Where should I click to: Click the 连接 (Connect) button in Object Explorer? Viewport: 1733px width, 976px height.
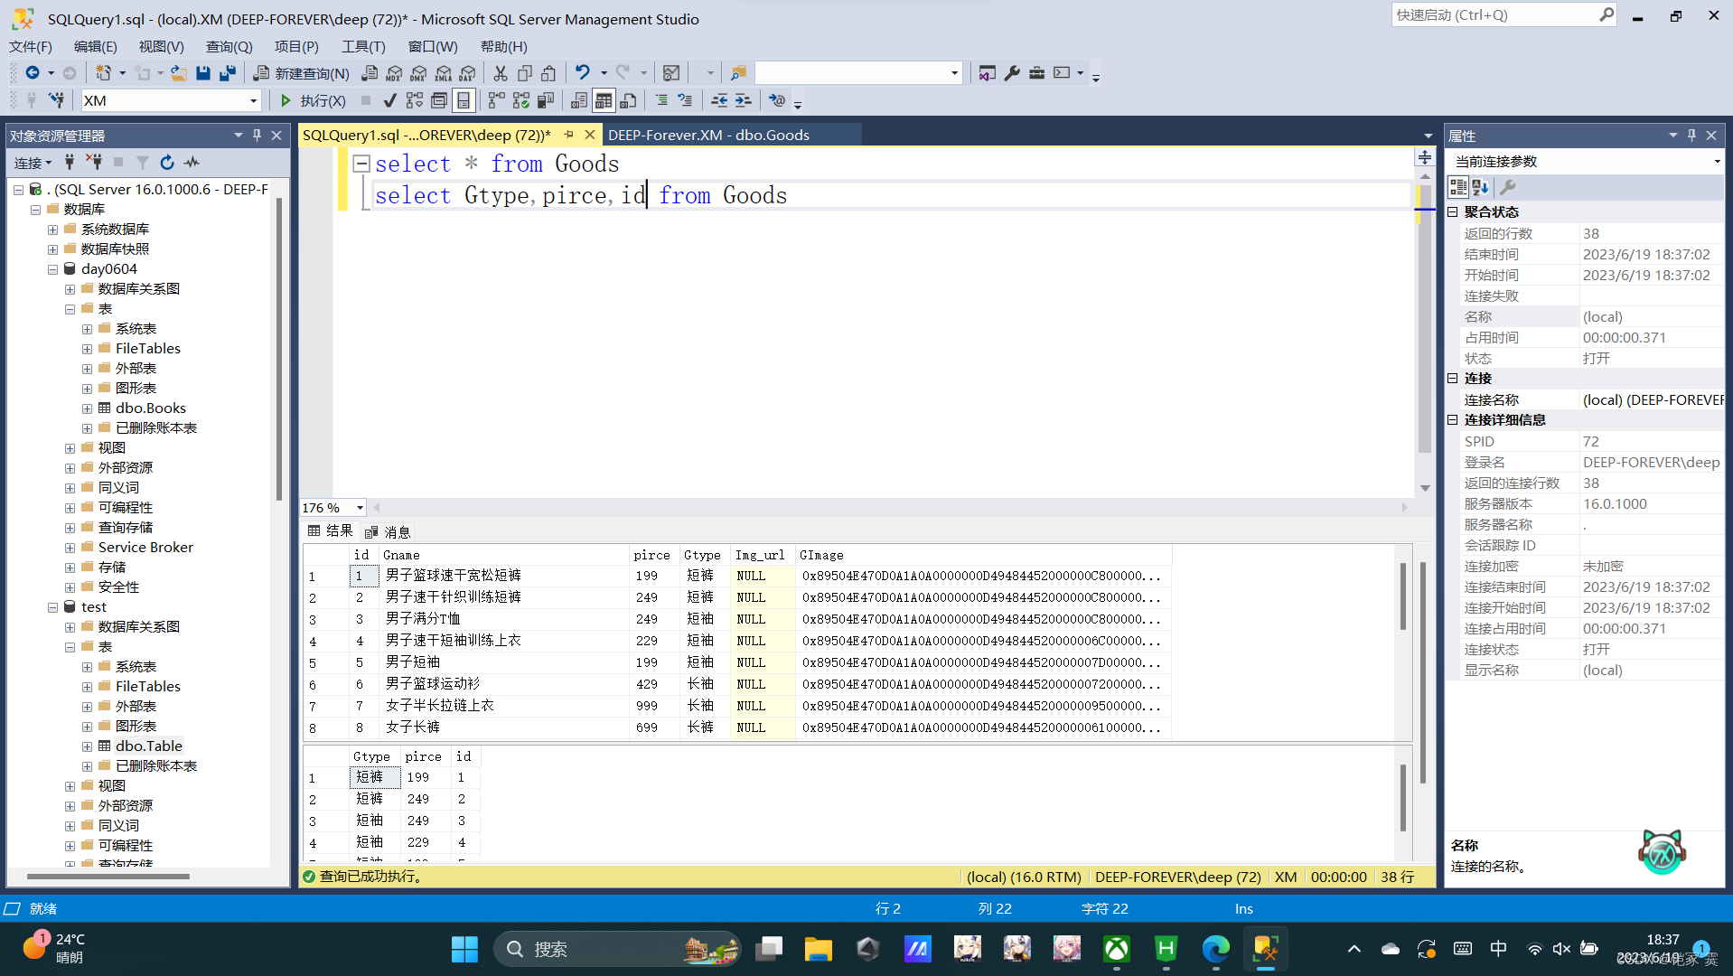click(30, 163)
